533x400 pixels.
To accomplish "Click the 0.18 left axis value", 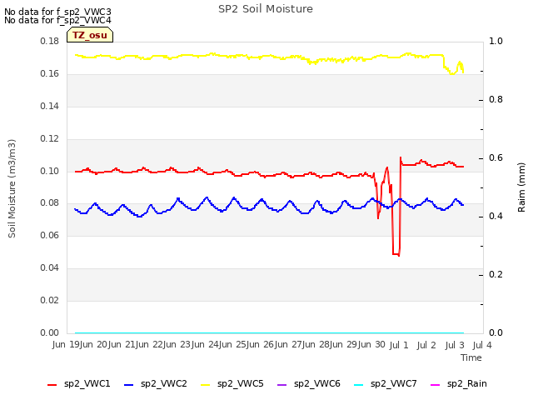I will (50, 42).
